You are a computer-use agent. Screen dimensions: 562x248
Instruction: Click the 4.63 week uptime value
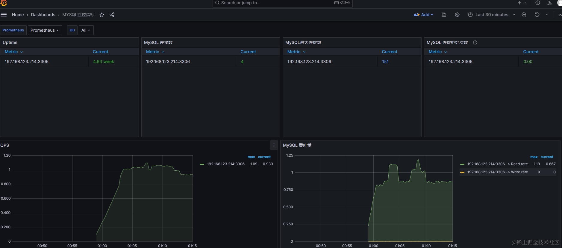pyautogui.click(x=104, y=62)
